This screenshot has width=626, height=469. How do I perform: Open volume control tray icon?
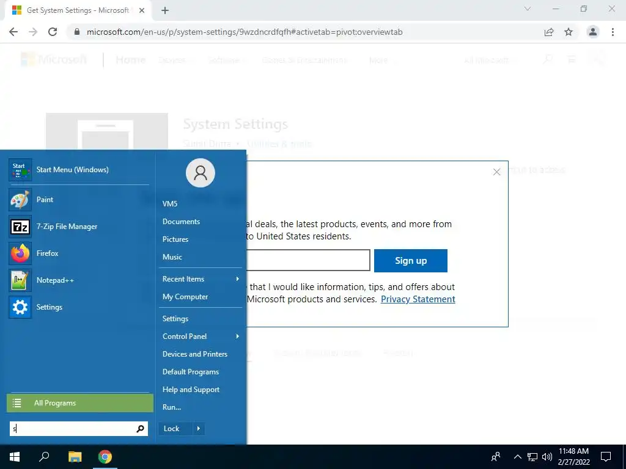(x=547, y=457)
